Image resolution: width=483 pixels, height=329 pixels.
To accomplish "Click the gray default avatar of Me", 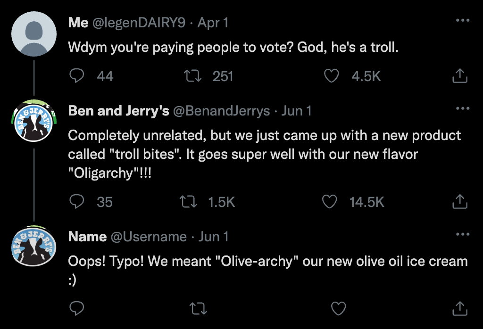I will coord(33,34).
